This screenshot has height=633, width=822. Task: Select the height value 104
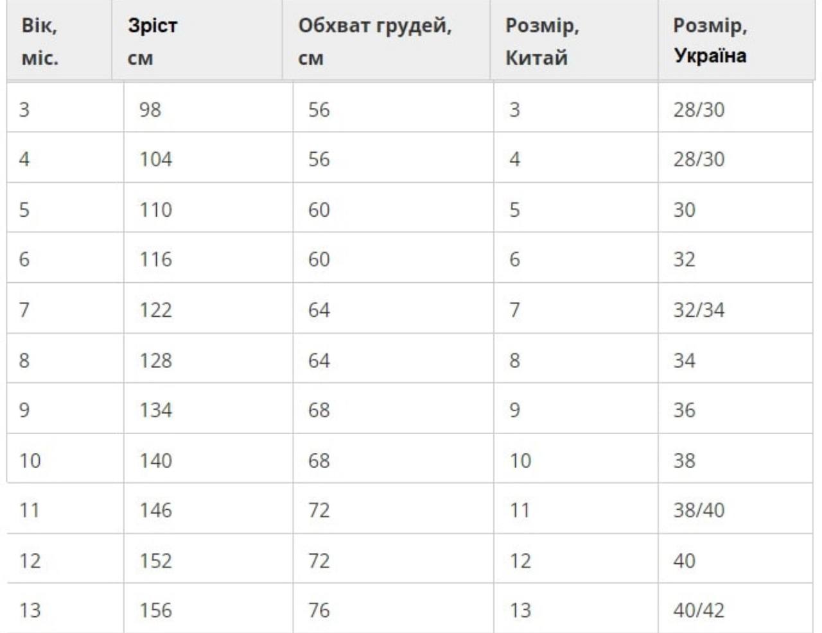(156, 159)
